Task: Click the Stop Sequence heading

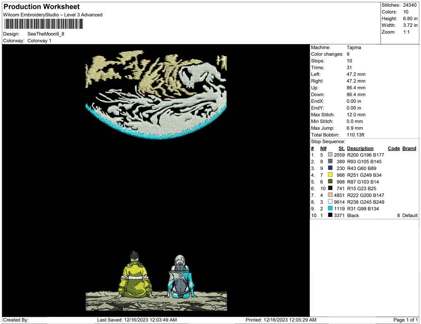Action: pyautogui.click(x=328, y=142)
